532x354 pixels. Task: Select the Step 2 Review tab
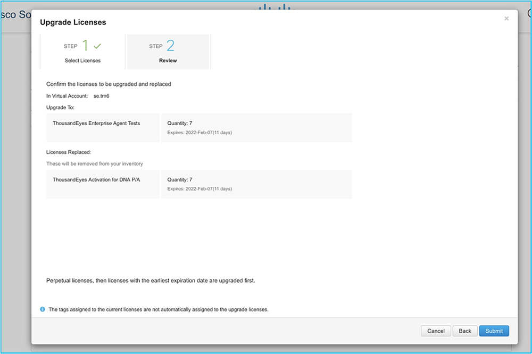click(168, 53)
